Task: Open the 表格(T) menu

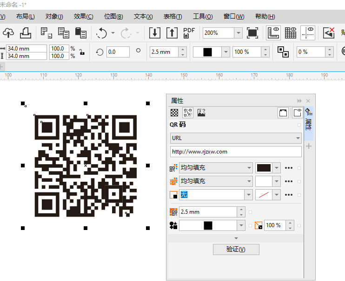Action: pos(172,16)
